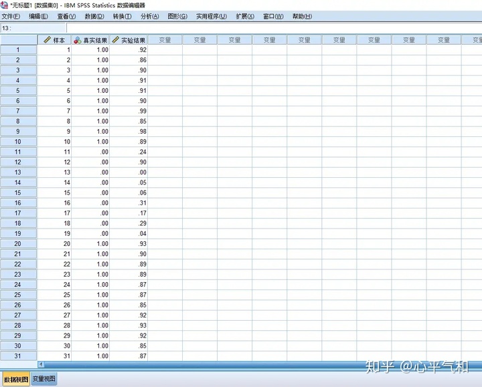Click 实验结果 cell .31 in row 16
Screen dimensions: 482x387
point(129,203)
